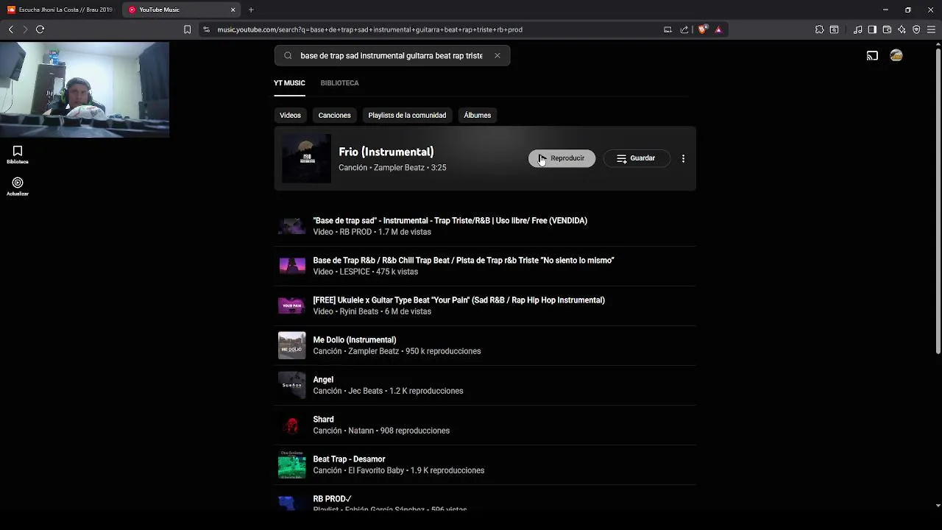Open the Me Dolio (Instrumental) song
The image size is (942, 530).
click(x=355, y=340)
